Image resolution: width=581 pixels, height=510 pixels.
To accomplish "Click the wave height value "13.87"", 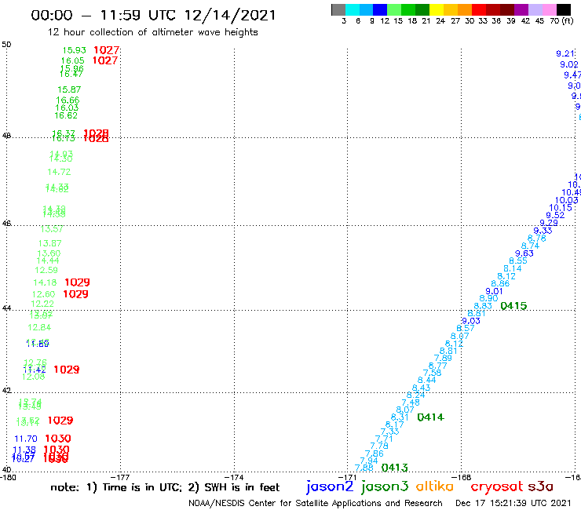I will click(x=50, y=243).
